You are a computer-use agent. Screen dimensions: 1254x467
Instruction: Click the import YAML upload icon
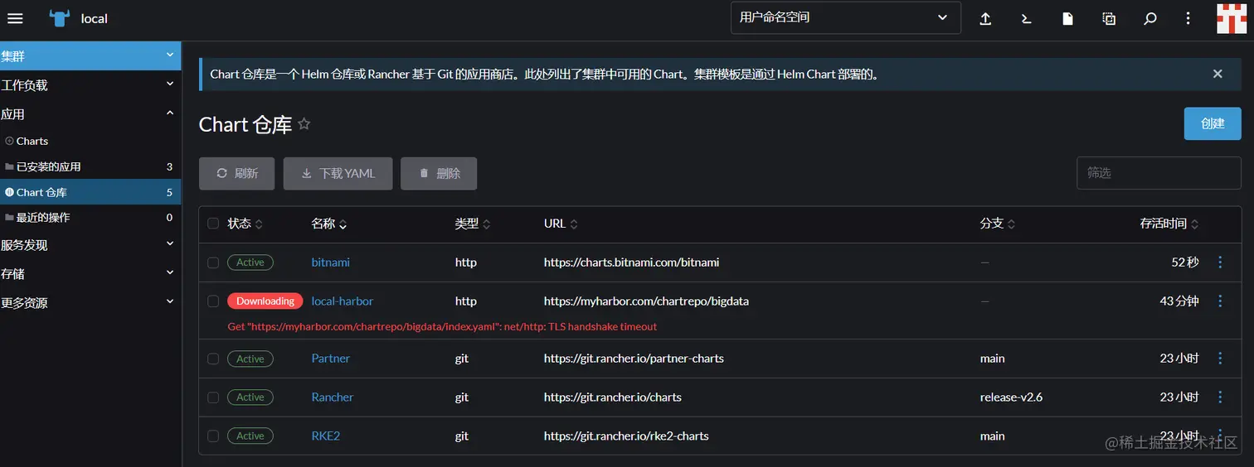click(985, 18)
